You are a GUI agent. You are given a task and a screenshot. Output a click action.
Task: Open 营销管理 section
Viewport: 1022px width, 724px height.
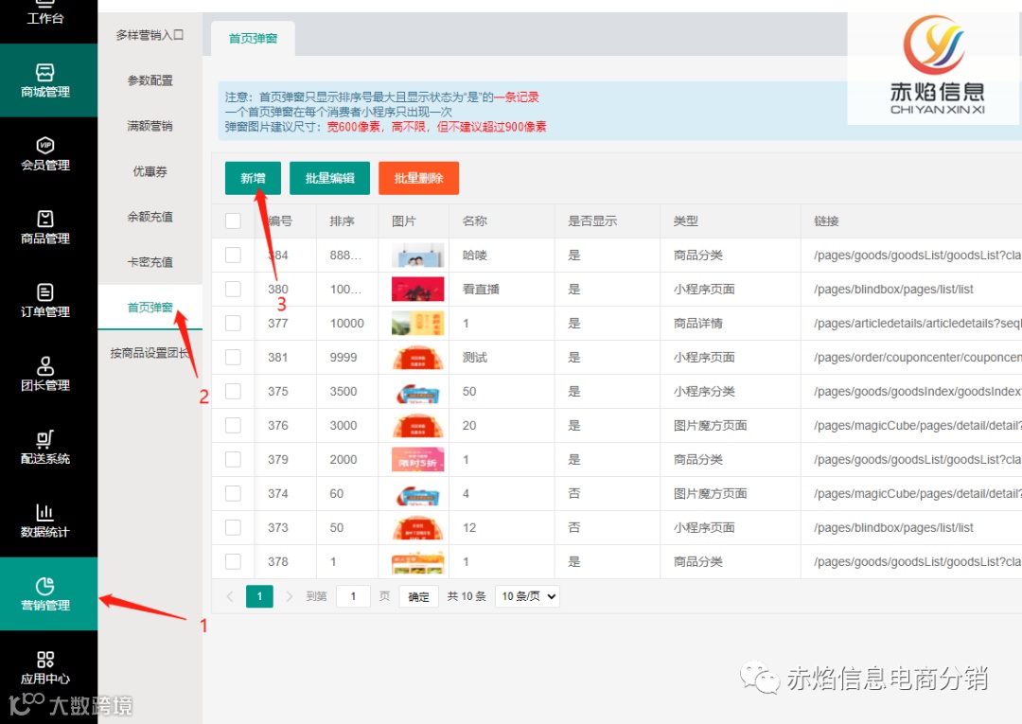[x=48, y=593]
